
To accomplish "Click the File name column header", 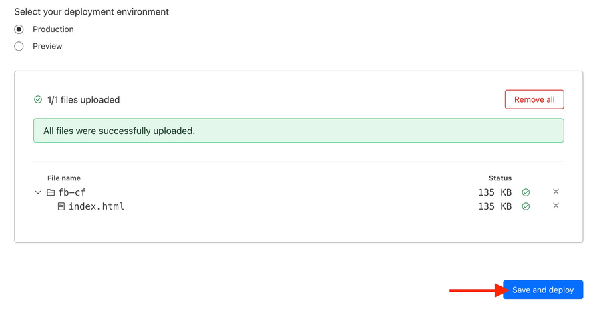I will click(x=64, y=178).
